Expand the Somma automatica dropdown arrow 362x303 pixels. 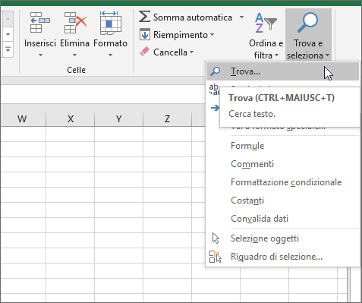(x=242, y=17)
